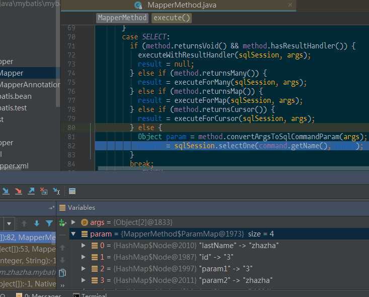Collapse the param variable node
The height and width of the screenshot is (297, 369).
point(73,234)
